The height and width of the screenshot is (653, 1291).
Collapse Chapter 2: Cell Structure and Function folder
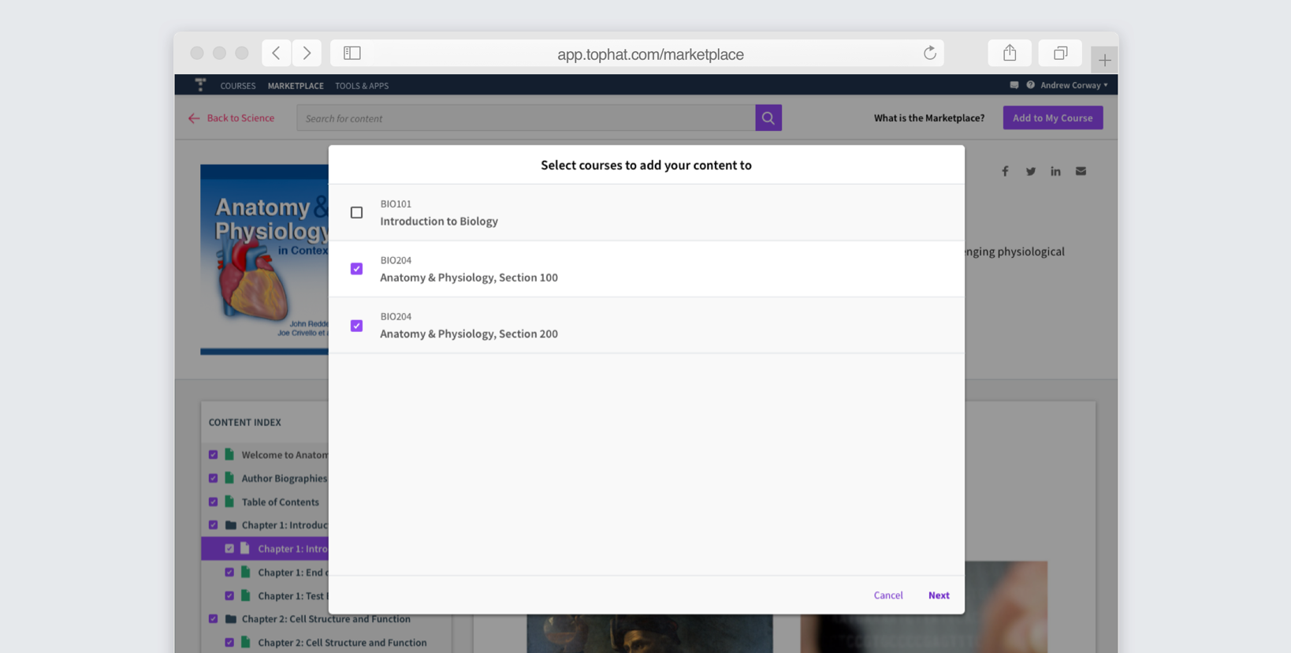(x=231, y=619)
